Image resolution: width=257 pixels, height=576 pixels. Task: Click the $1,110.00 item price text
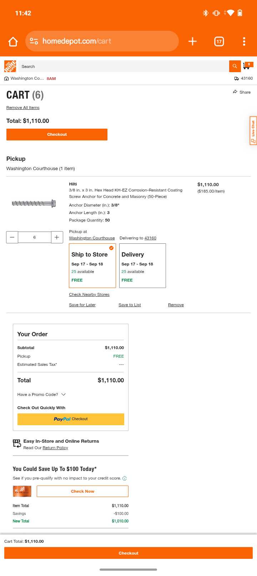208,184
